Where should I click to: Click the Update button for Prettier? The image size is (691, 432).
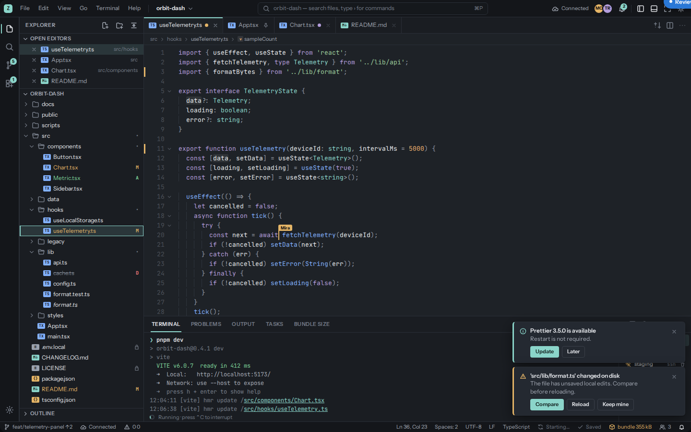click(545, 352)
